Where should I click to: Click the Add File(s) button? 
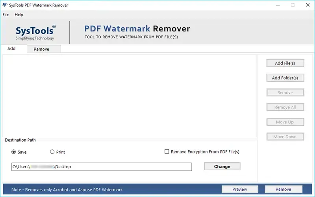pos(285,63)
